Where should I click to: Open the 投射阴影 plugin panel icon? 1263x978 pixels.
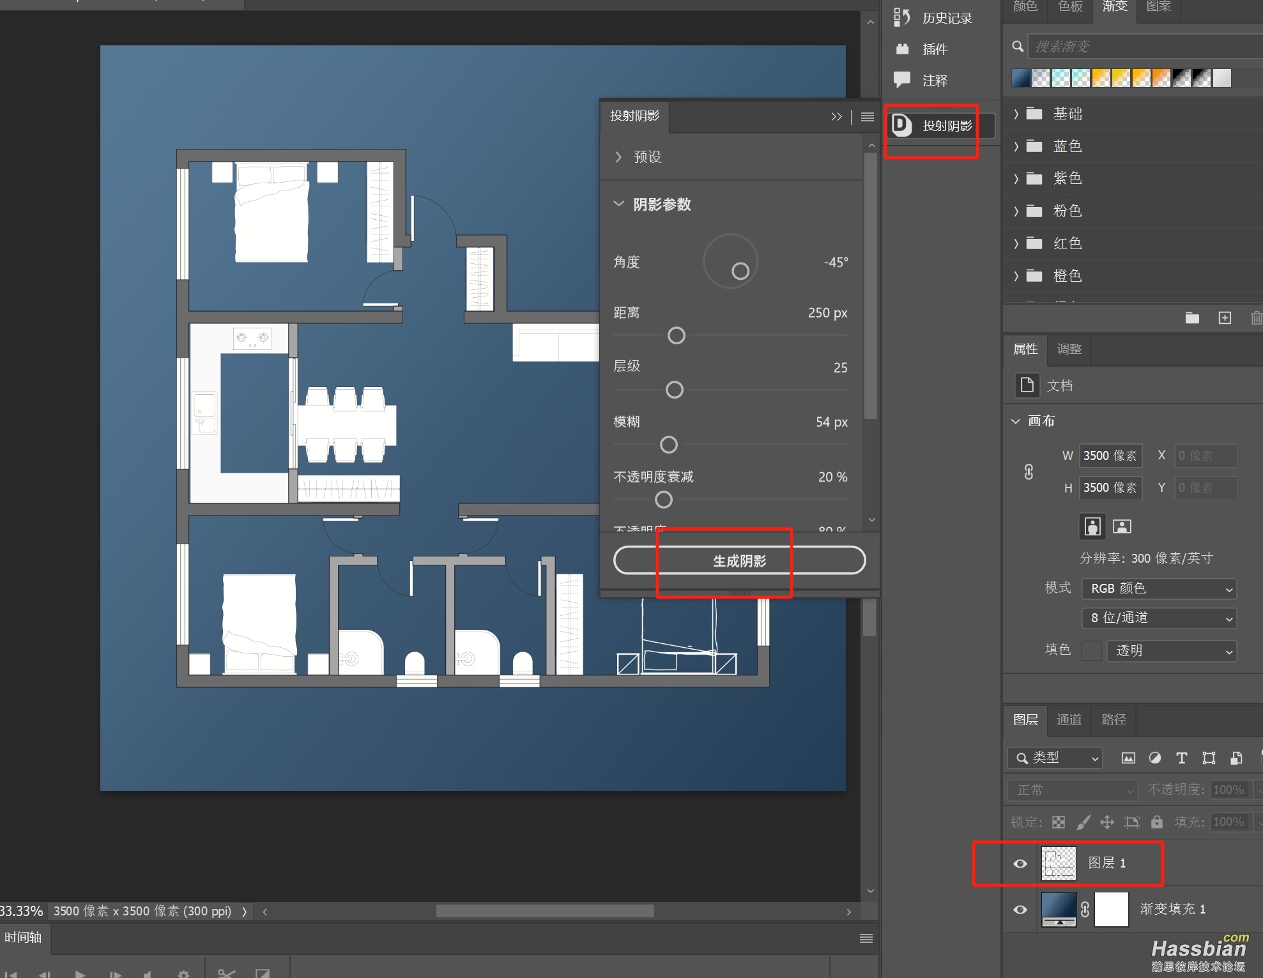coord(902,125)
